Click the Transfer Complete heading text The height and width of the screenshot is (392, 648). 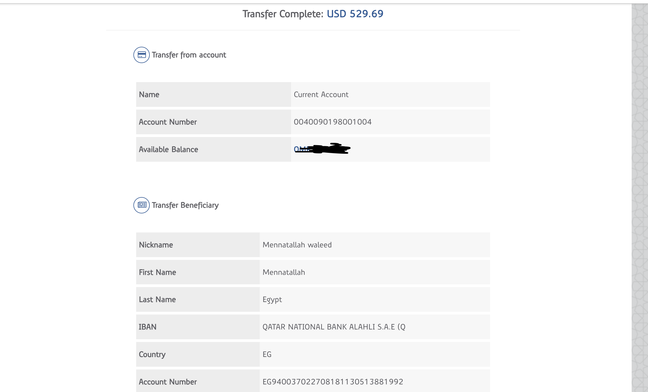pos(283,14)
